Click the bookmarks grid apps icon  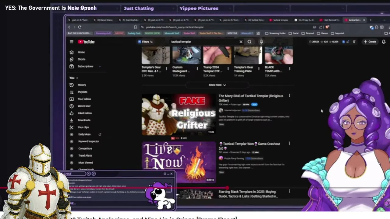258,33
